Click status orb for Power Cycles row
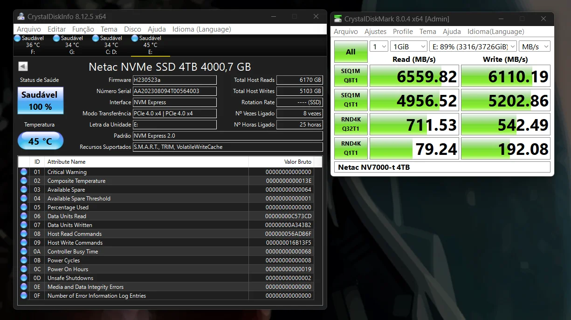The image size is (571, 320). click(x=24, y=260)
